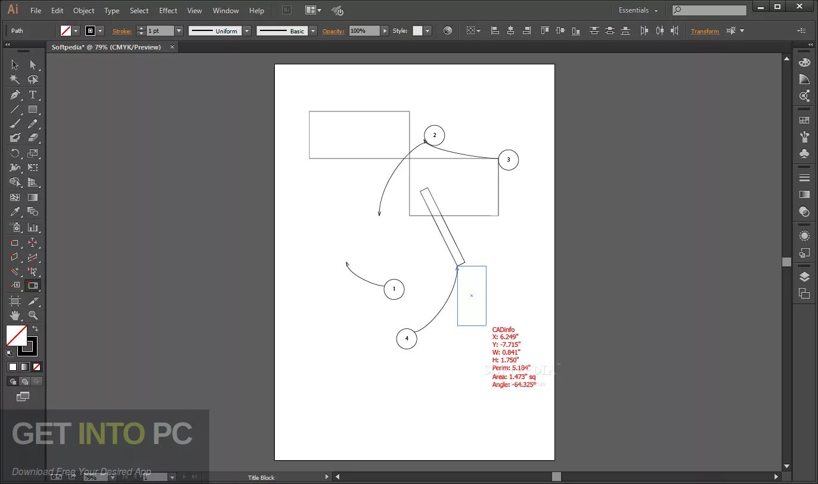Pick the Zoom magnifier tool
The image size is (818, 484).
click(x=33, y=315)
